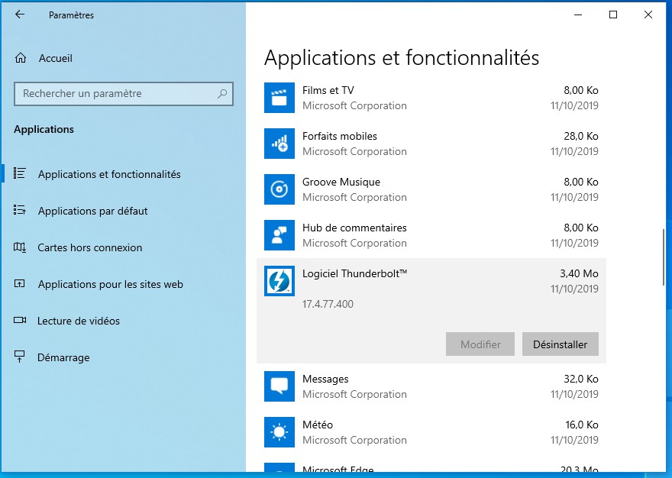
Task: Switch to Applications par défaut
Action: click(92, 211)
